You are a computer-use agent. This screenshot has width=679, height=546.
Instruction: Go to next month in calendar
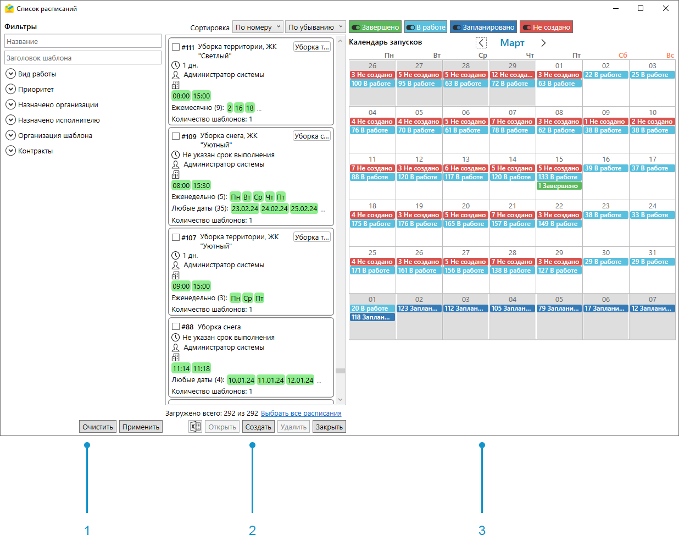pyautogui.click(x=543, y=43)
